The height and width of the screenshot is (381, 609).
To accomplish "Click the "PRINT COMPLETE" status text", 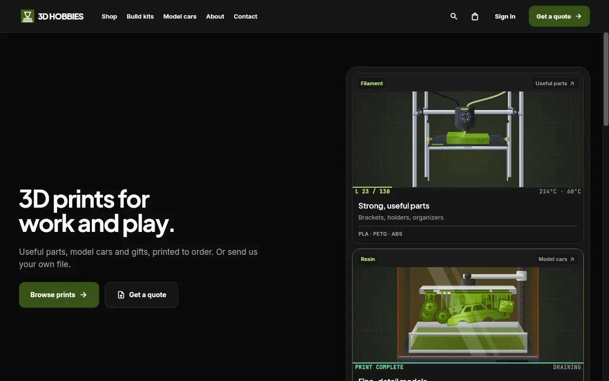I will pyautogui.click(x=379, y=367).
